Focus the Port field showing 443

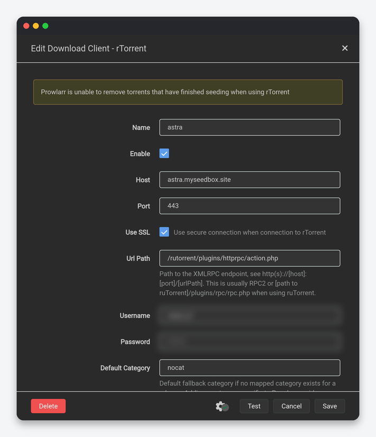(250, 206)
